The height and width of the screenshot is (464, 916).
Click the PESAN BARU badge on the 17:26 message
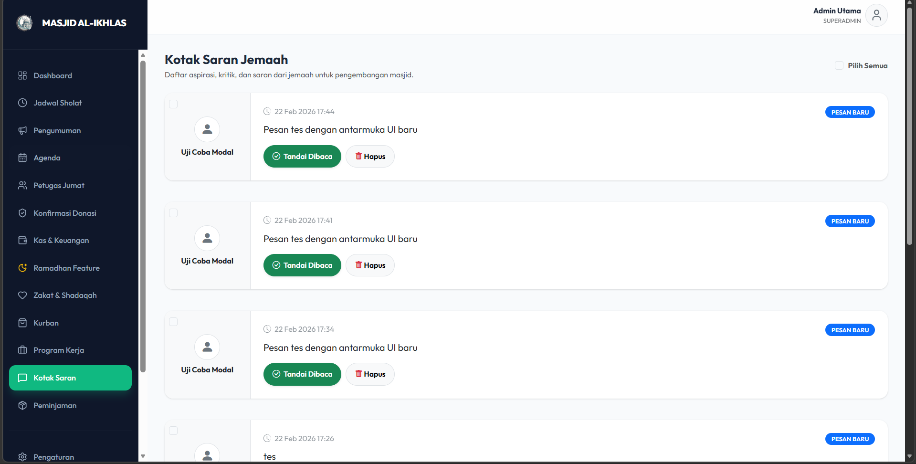point(850,439)
